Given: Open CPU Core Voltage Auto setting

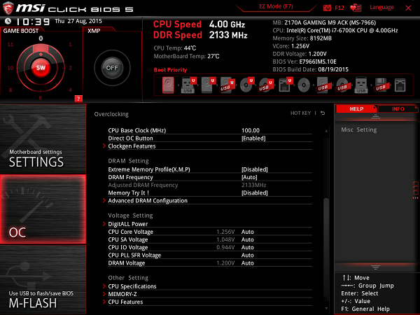Looking at the screenshot, I should 248,232.
